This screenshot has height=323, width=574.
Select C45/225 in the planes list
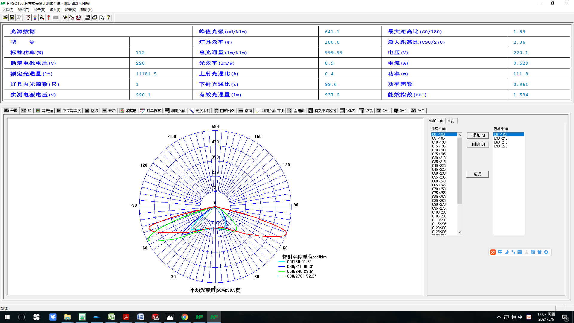click(x=439, y=170)
